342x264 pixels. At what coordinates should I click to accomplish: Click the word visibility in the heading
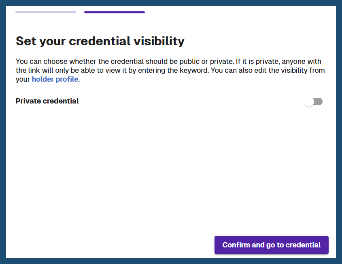[x=159, y=41]
